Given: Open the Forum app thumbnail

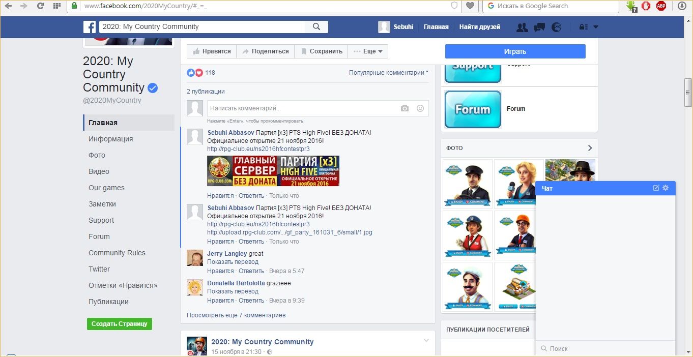Looking at the screenshot, I should tap(473, 109).
